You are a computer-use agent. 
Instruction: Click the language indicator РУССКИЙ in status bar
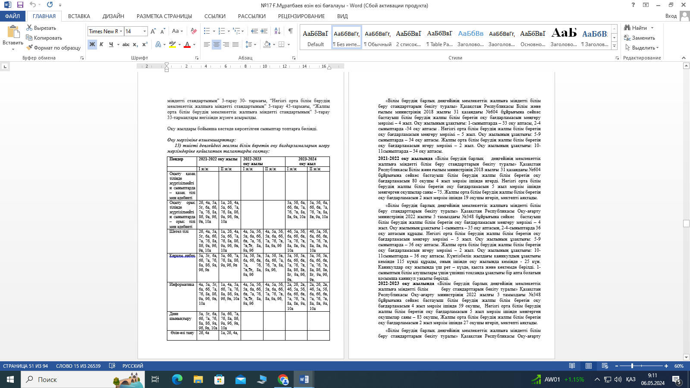133,366
